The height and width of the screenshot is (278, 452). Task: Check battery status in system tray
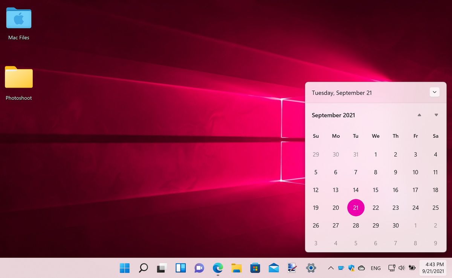click(412, 268)
